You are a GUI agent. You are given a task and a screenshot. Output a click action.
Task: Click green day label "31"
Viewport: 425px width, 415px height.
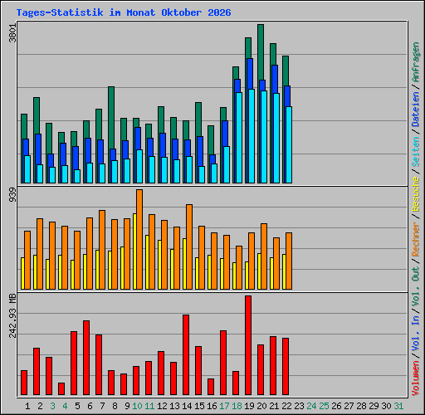398,406
